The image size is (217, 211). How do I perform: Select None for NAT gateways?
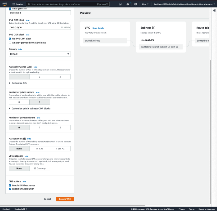click(x=19, y=148)
